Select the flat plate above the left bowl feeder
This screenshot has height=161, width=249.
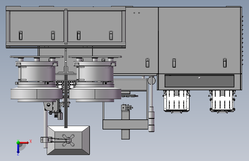37,57
